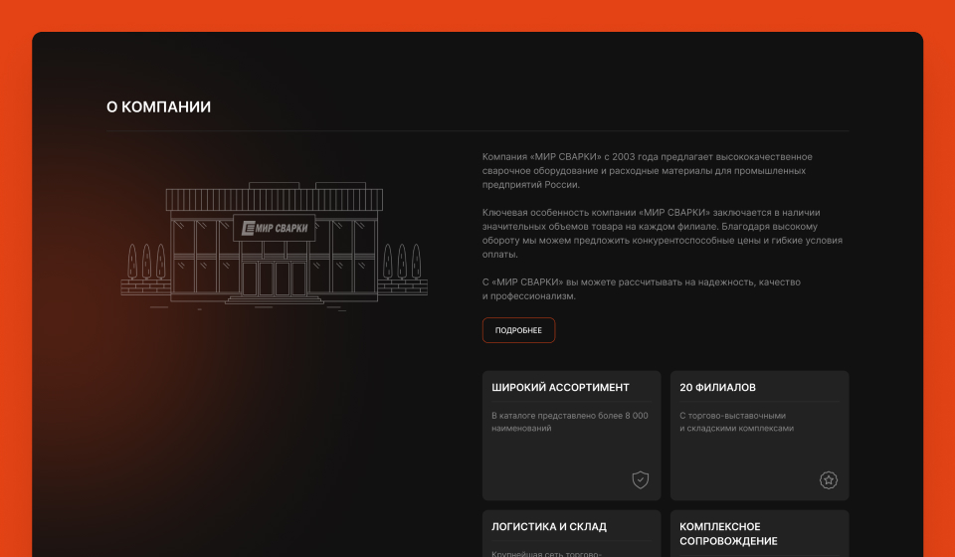
Task: Select the ЛОГИСТИКА И СКЛАД card title
Action: pos(549,527)
